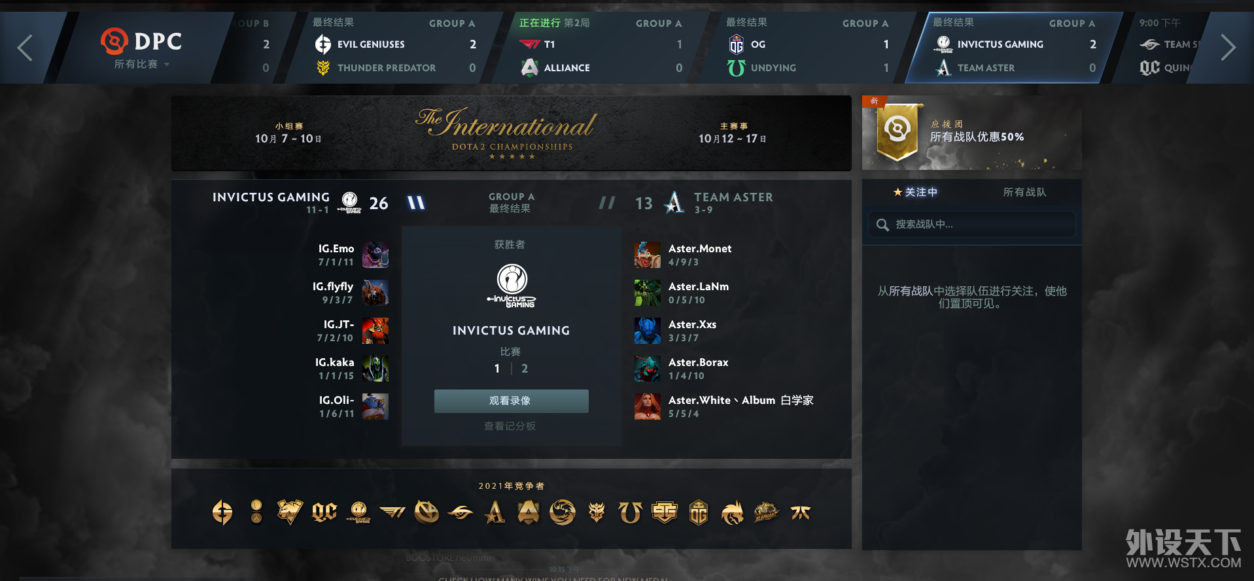Switch to the 所有战队 tab
1254x581 pixels.
click(1024, 192)
